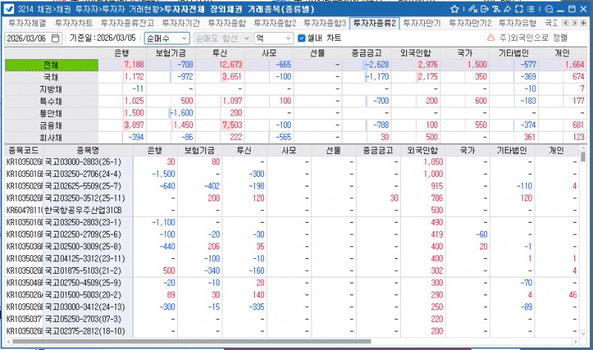Select the 금융채 row label
The height and width of the screenshot is (350, 593).
[x=51, y=125]
